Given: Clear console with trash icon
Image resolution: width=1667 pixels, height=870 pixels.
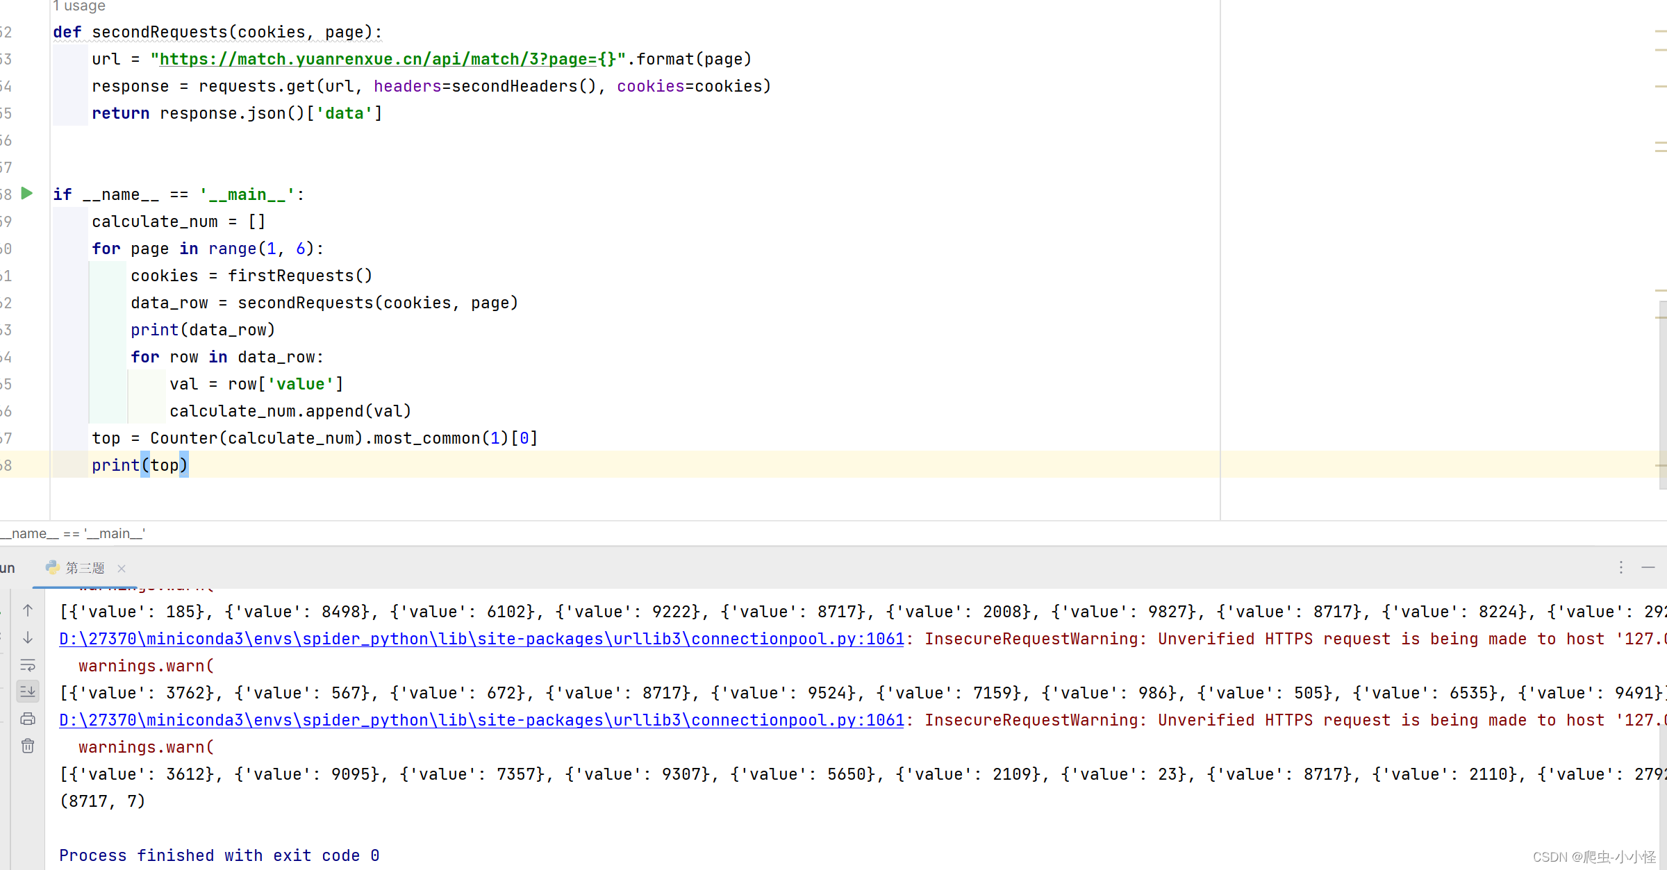Looking at the screenshot, I should (x=28, y=746).
